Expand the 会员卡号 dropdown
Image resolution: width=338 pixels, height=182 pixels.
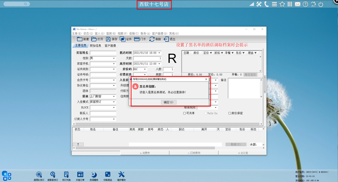point(114,80)
